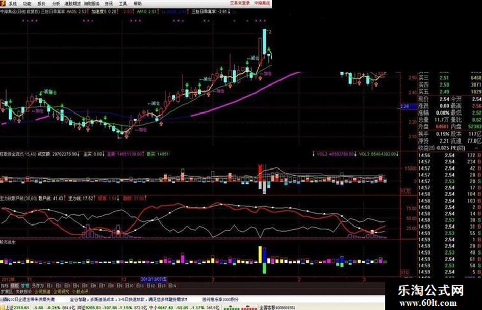Open the 个股点评 tab
The width and height of the screenshot is (482, 310).
81,291
